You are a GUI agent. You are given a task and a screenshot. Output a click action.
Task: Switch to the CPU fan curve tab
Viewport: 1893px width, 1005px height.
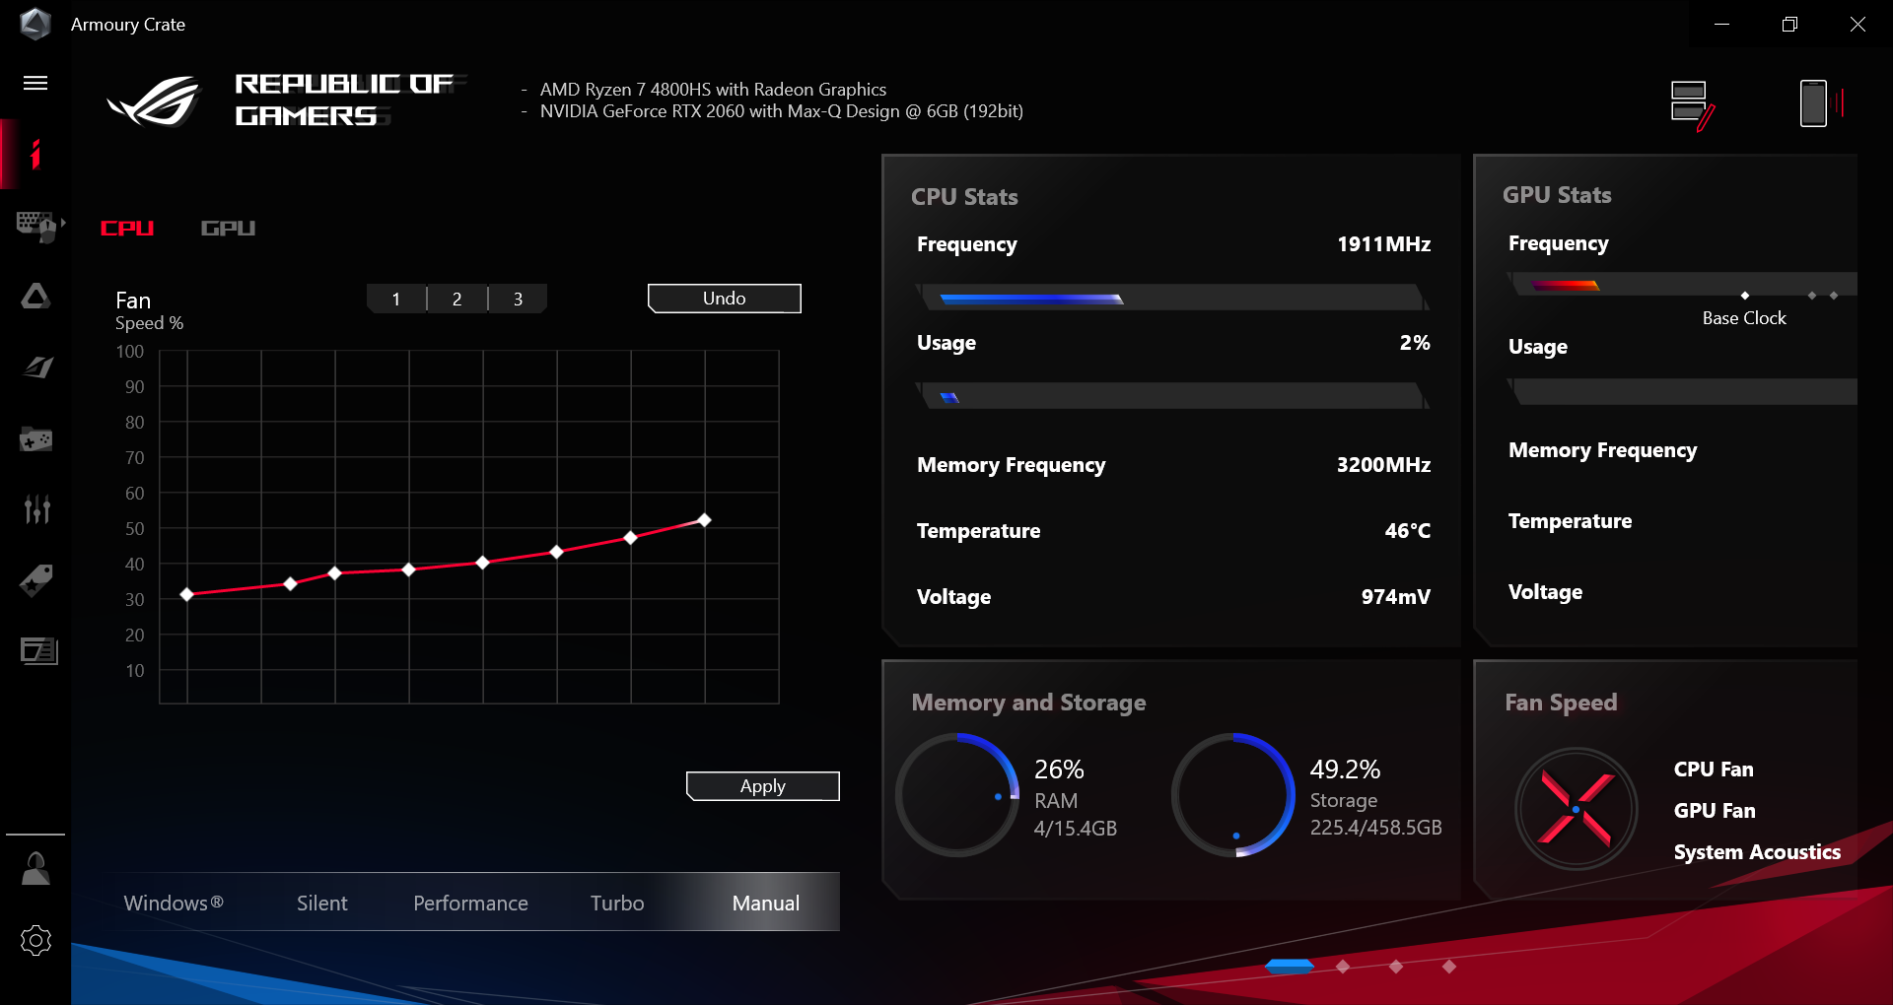tap(127, 229)
